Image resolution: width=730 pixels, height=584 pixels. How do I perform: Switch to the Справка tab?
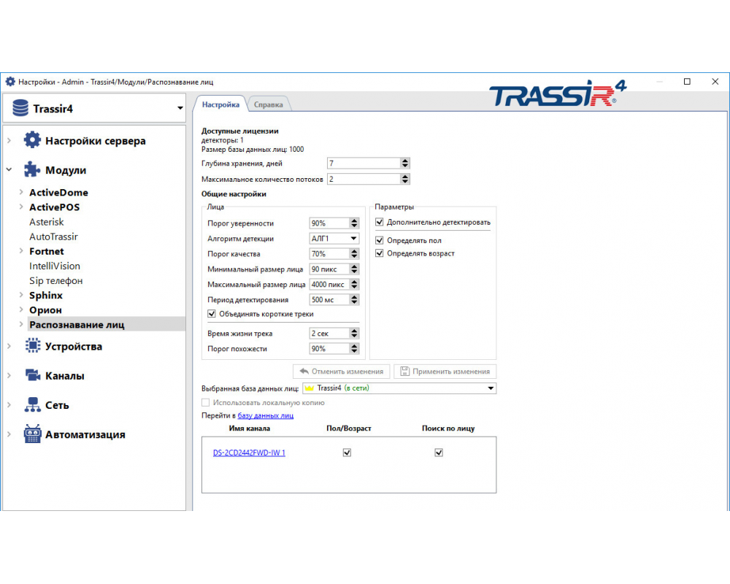269,105
